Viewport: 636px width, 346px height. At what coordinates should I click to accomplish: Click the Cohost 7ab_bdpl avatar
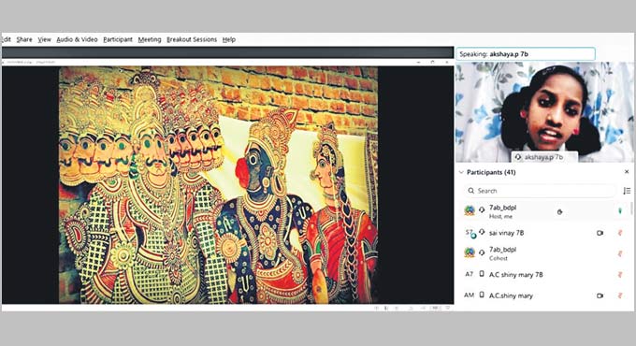pos(470,252)
